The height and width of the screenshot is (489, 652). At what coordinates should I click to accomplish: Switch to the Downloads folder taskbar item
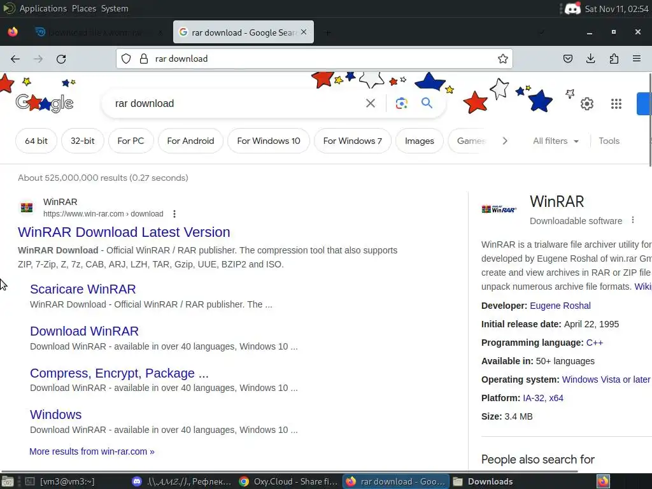point(483,481)
